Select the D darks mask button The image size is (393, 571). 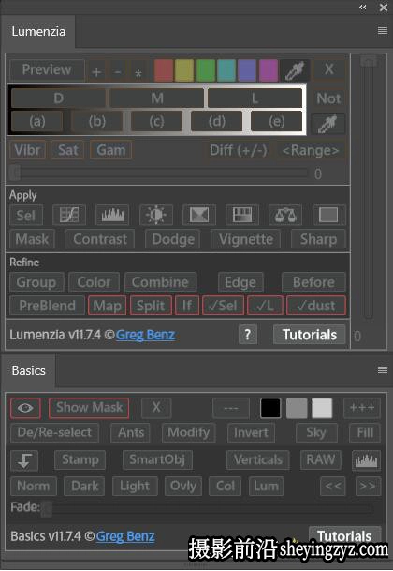click(x=59, y=98)
